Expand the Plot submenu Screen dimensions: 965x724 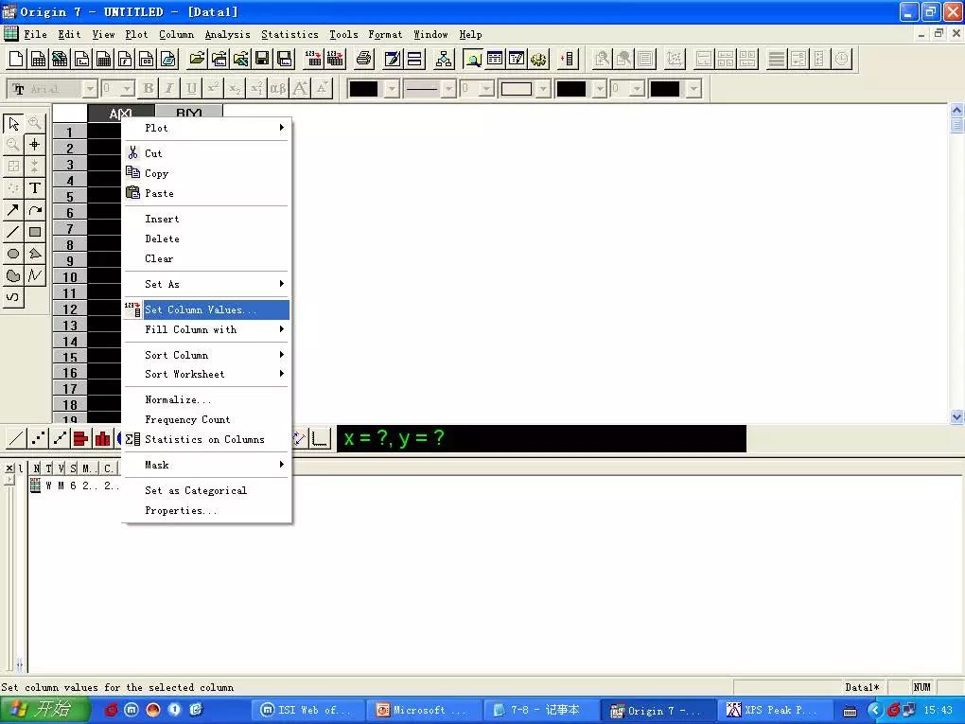[207, 128]
